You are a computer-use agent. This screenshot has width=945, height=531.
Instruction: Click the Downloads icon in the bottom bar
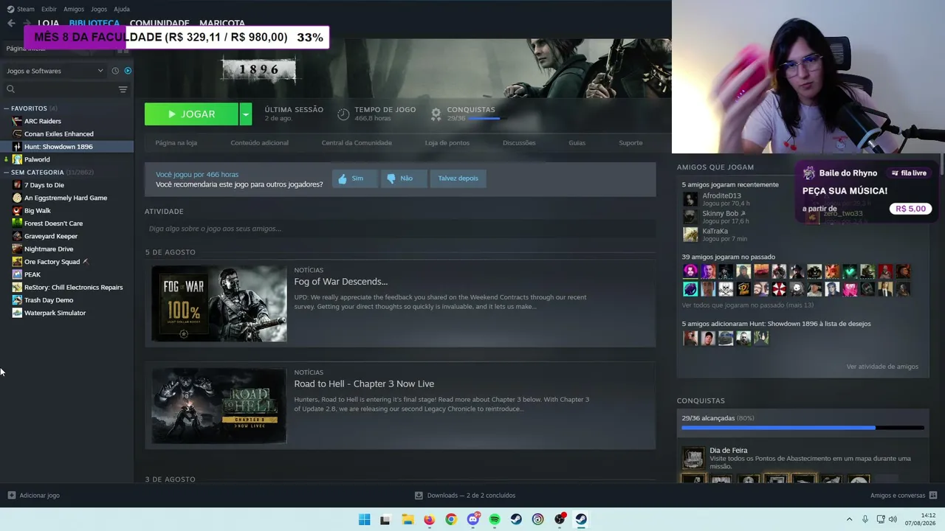click(x=419, y=496)
